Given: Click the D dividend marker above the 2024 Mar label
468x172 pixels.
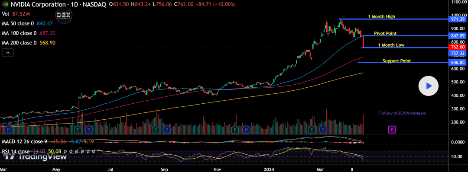Looking at the screenshot, I should [x=323, y=130].
